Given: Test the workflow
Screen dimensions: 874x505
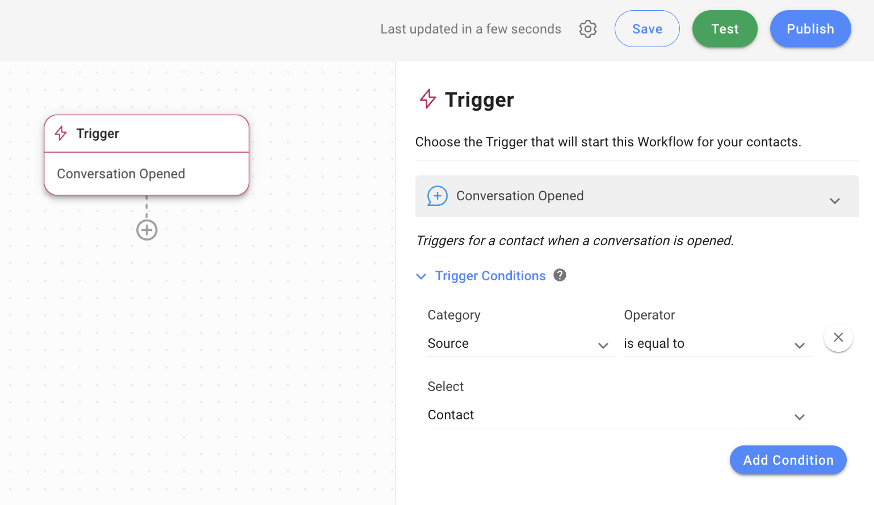Looking at the screenshot, I should pyautogui.click(x=725, y=28).
